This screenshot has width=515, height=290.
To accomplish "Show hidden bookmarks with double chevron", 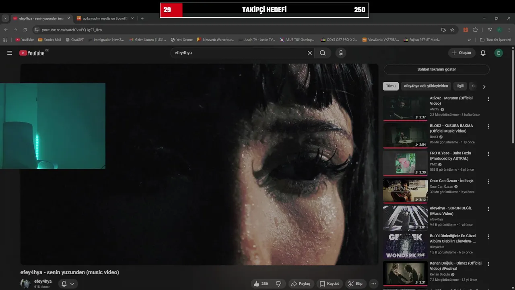I will (x=469, y=40).
